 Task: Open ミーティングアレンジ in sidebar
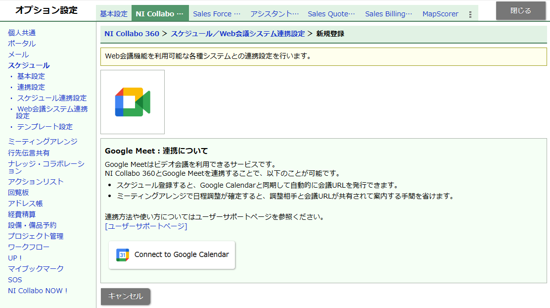pos(43,142)
